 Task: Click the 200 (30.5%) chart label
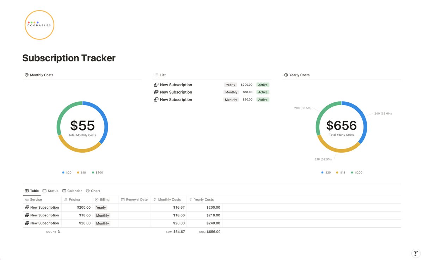coord(303,108)
